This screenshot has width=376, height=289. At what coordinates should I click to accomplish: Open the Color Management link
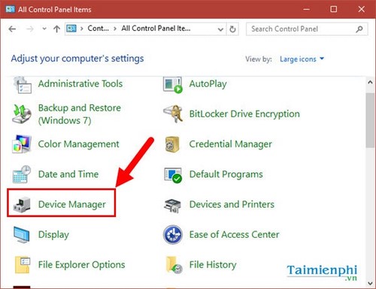(78, 144)
